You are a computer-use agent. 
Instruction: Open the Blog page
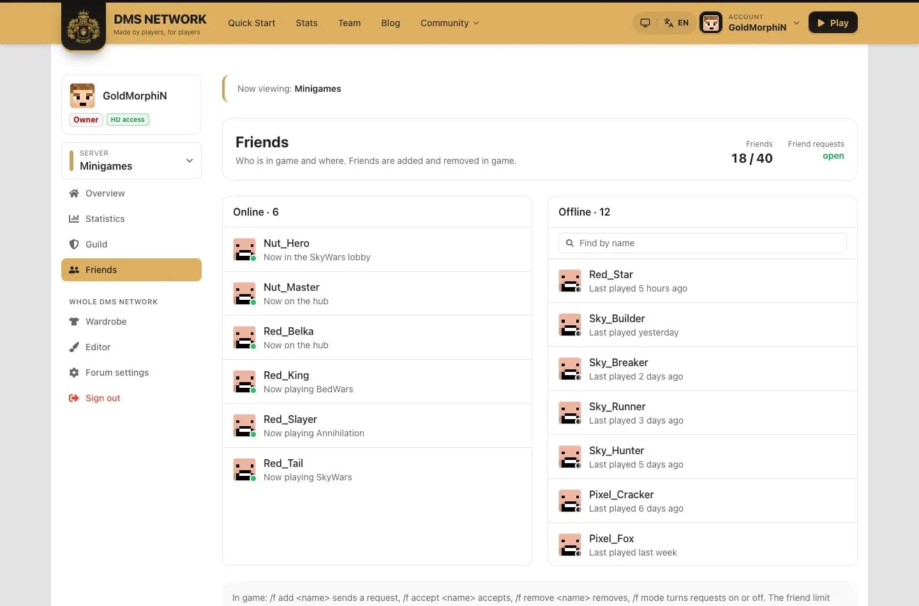pos(391,23)
